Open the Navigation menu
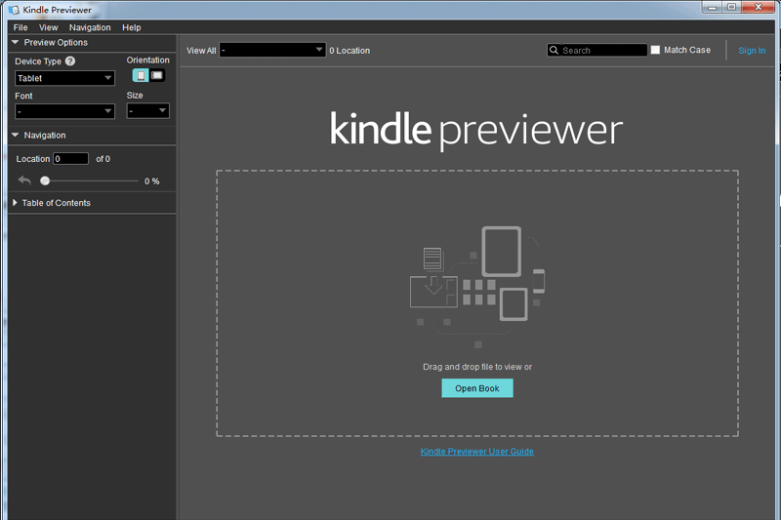Viewport: 781px width, 520px height. (x=90, y=27)
